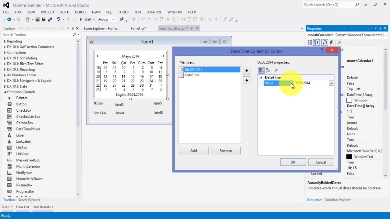Select the MonthCalendar control in Toolbox
The height and width of the screenshot is (219, 390).
tap(28, 166)
